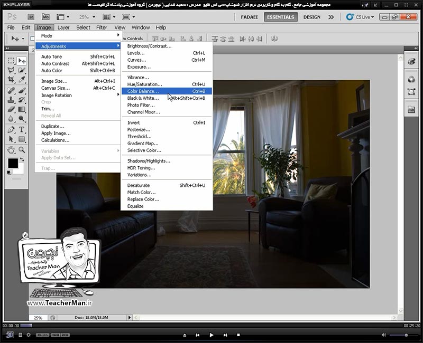Screen dimensions: 423x343
Task: Select the Pen tool
Action: click(x=11, y=129)
